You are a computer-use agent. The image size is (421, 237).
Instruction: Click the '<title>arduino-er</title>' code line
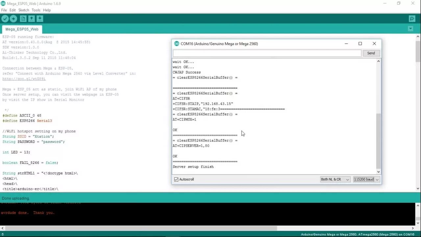30,189
